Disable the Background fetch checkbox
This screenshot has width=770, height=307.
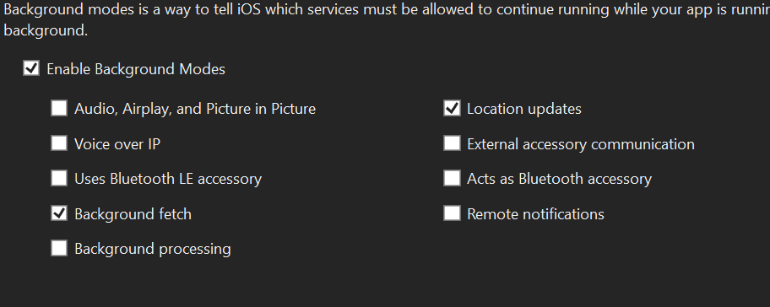(x=59, y=213)
